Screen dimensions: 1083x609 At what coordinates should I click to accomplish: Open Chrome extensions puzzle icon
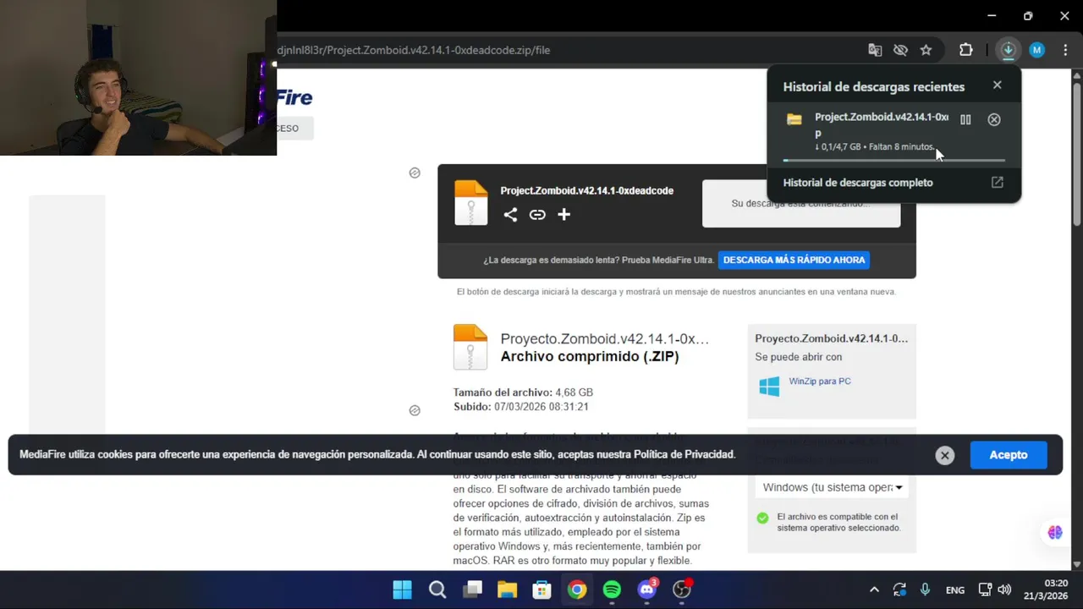[965, 50]
